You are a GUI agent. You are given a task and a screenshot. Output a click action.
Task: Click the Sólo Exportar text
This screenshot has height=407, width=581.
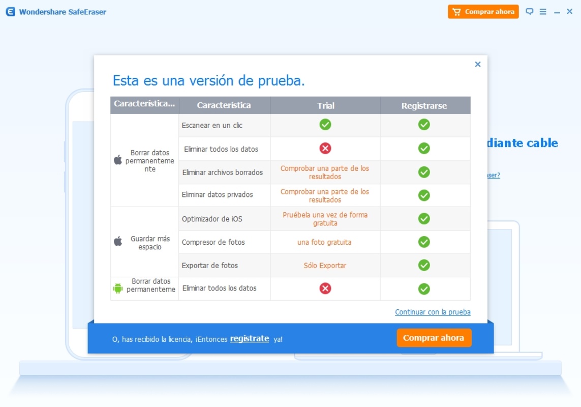(325, 265)
